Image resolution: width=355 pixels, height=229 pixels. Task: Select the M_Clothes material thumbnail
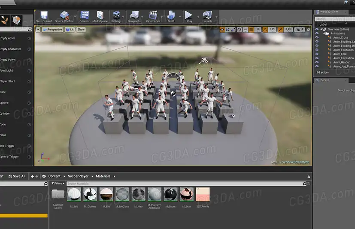point(90,194)
